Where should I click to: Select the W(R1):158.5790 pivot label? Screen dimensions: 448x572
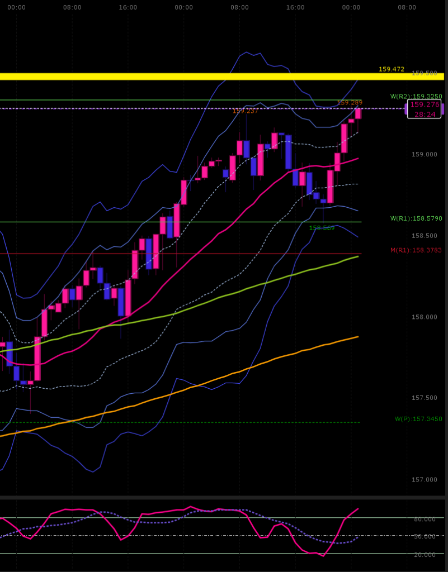416,218
